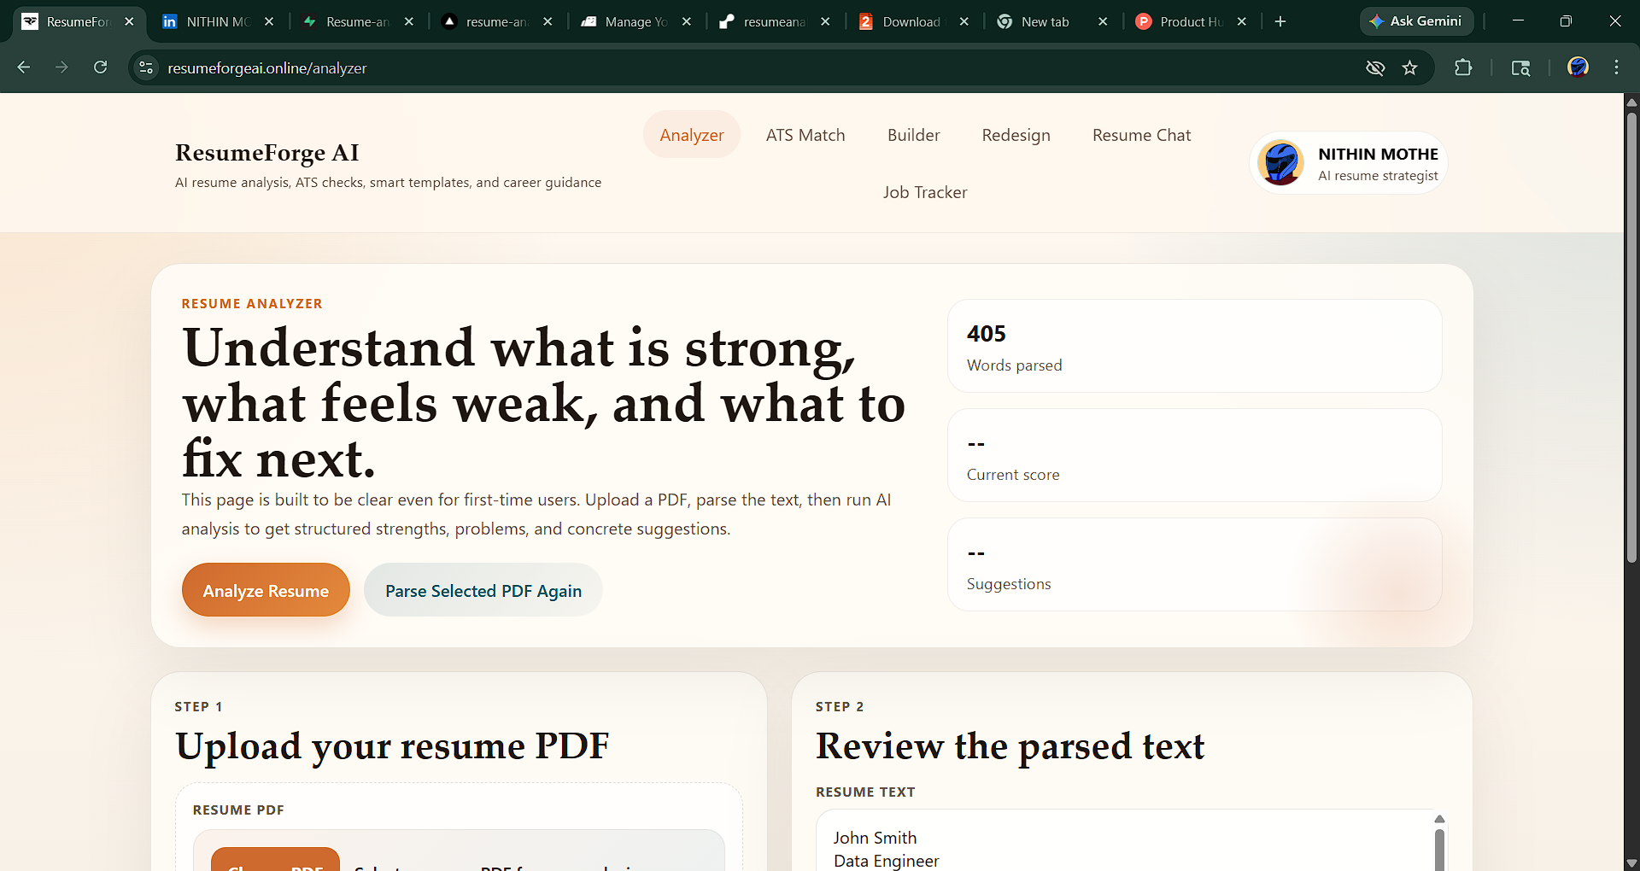The image size is (1640, 871).
Task: Open the Job Tracker page
Action: [x=925, y=192]
